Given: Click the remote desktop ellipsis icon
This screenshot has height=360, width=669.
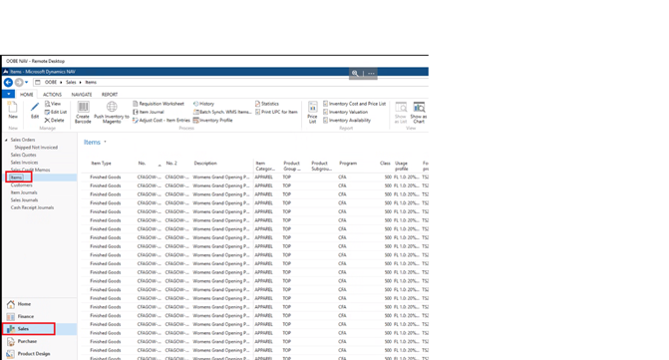Looking at the screenshot, I should 371,74.
